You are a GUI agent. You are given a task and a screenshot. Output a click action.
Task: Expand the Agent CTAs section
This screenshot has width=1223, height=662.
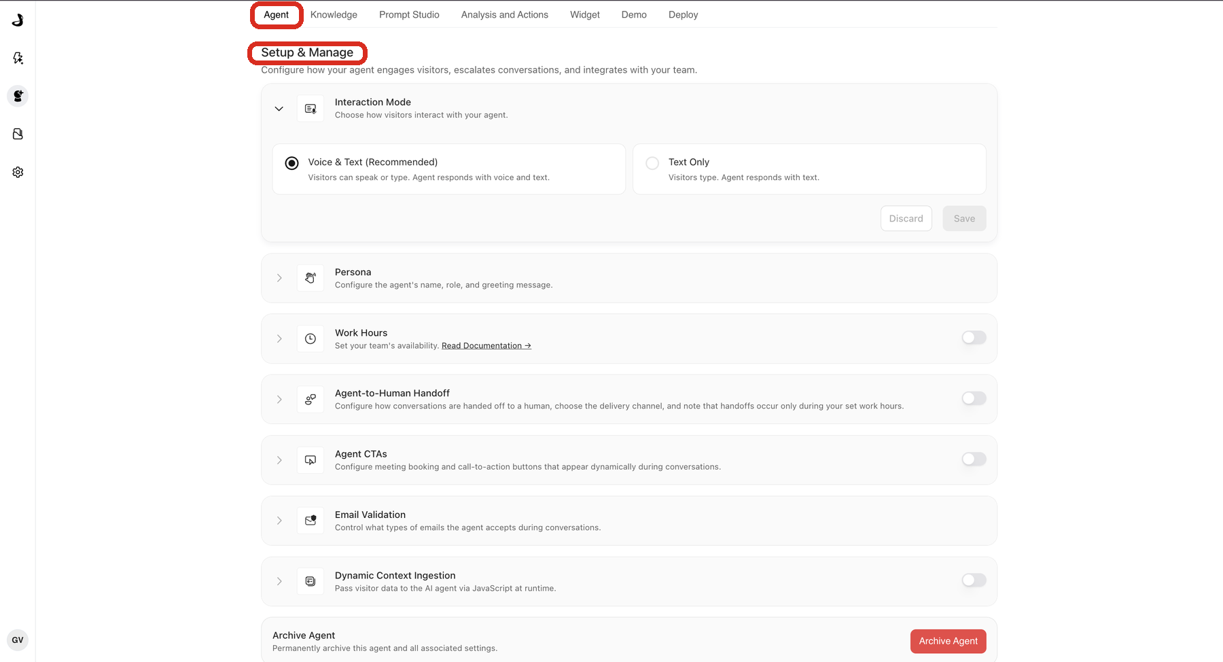pos(279,460)
